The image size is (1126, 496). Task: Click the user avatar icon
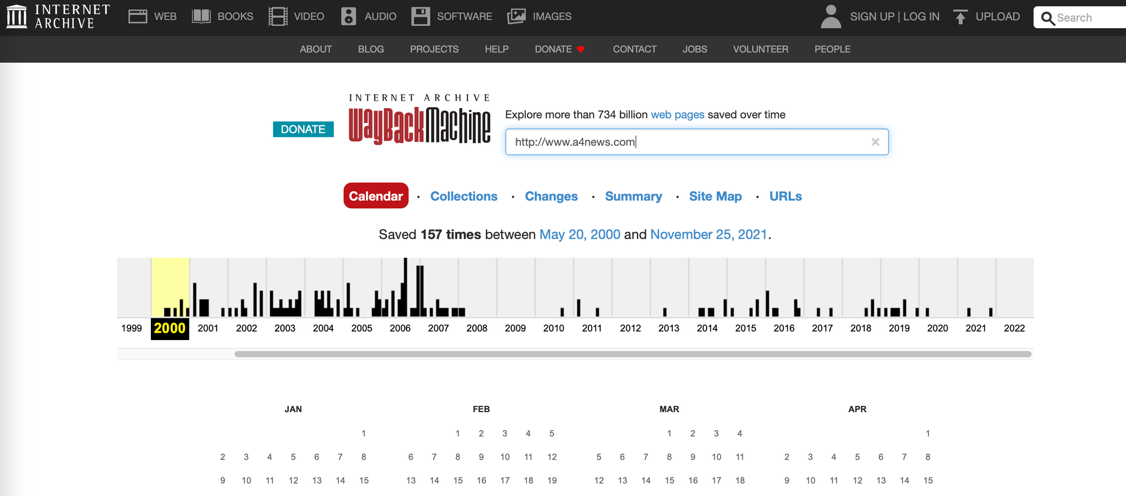pyautogui.click(x=831, y=16)
